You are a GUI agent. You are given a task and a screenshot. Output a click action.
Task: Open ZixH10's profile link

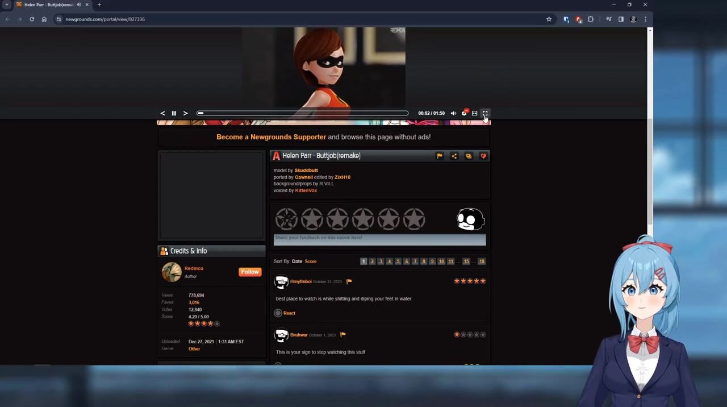[x=342, y=177]
